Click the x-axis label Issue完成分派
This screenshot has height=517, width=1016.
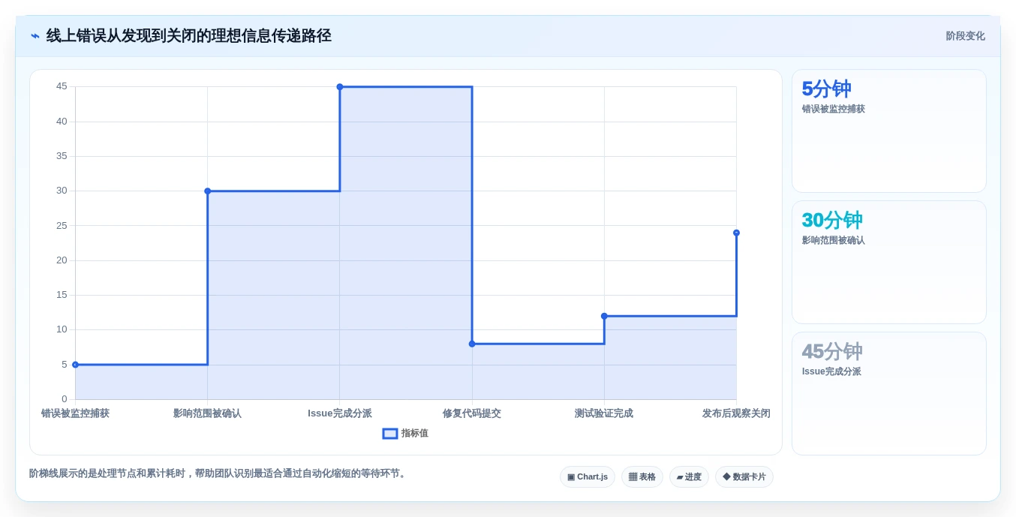click(340, 413)
